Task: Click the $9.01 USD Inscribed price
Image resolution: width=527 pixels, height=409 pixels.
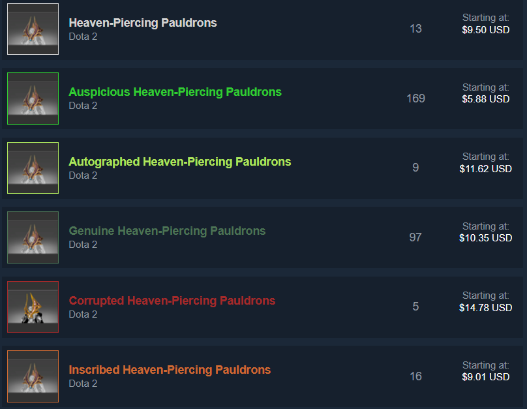Action: 485,377
